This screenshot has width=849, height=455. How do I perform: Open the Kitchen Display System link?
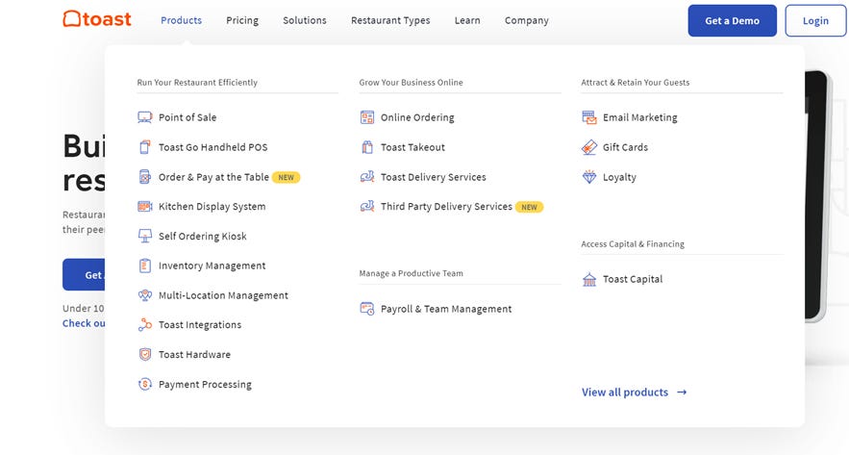212,207
